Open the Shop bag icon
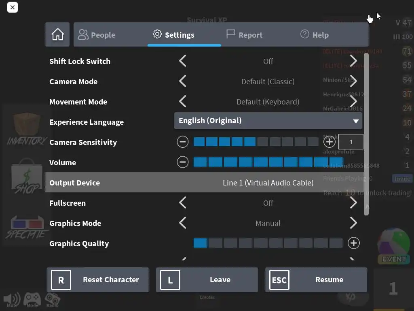This screenshot has width=414, height=311. click(x=26, y=177)
